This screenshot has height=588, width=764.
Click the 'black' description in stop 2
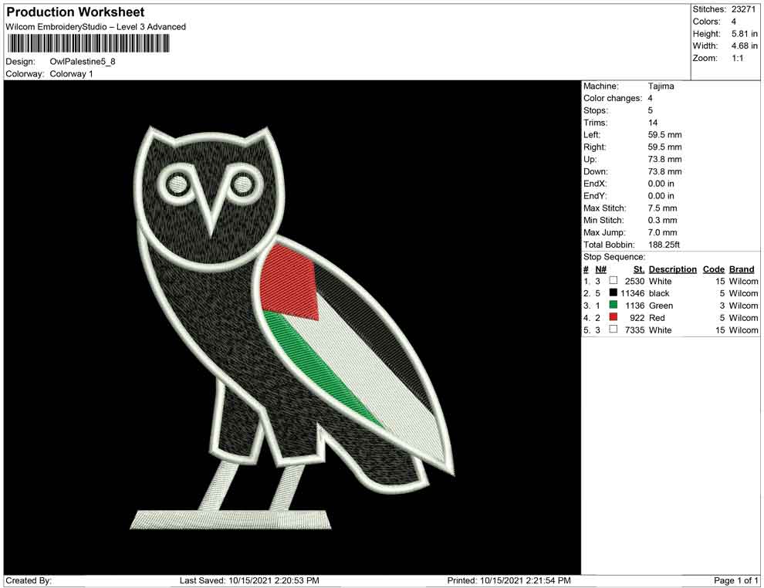[659, 293]
